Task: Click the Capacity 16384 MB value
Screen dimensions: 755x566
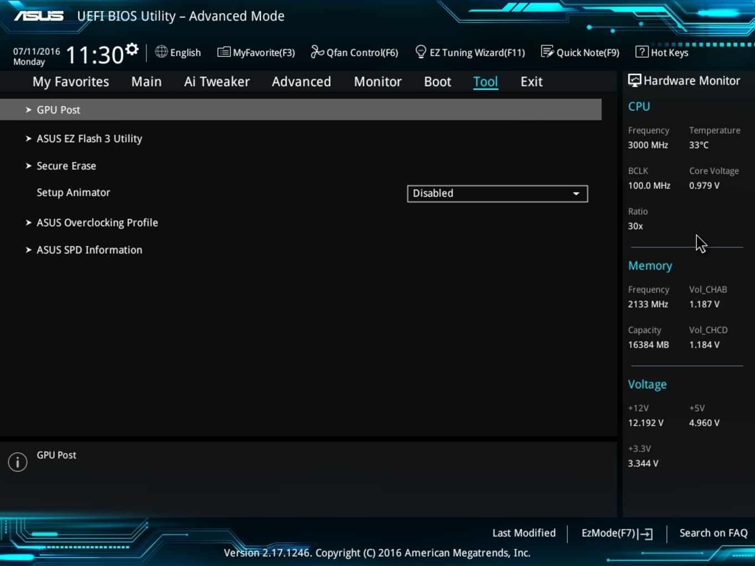Action: [648, 345]
